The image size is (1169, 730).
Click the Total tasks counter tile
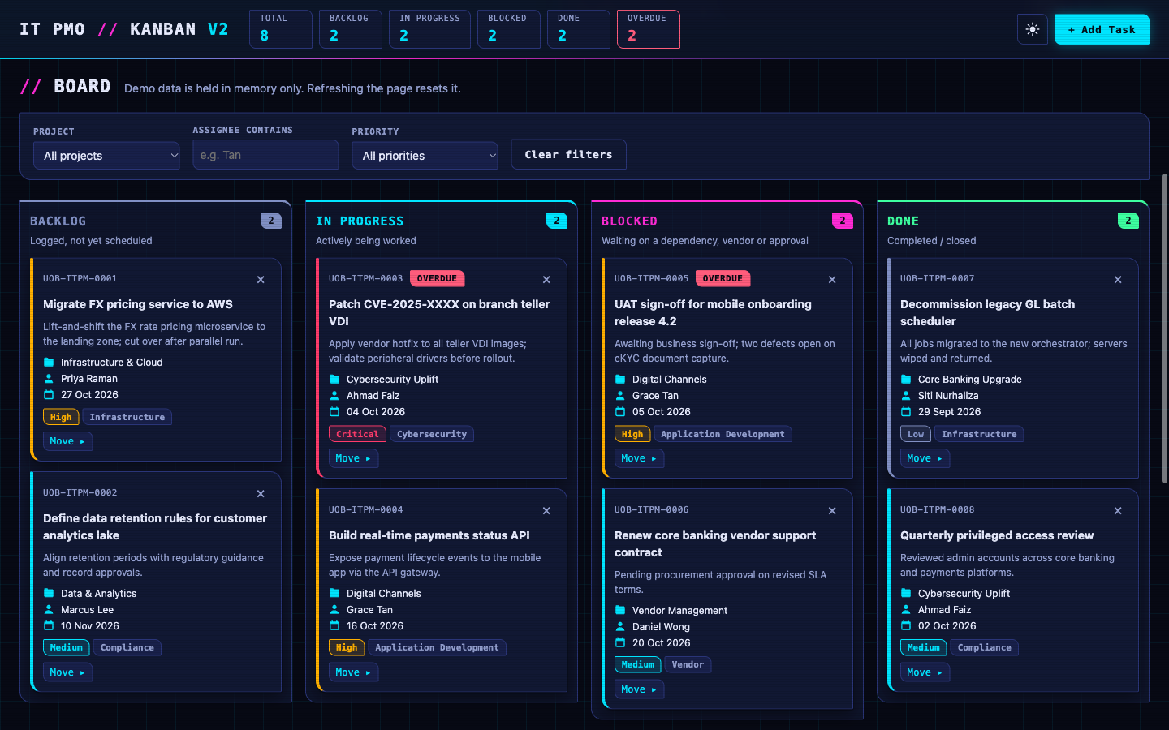281,29
